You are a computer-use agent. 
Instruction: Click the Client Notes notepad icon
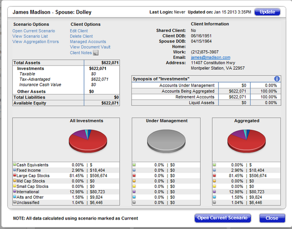pos(96,53)
